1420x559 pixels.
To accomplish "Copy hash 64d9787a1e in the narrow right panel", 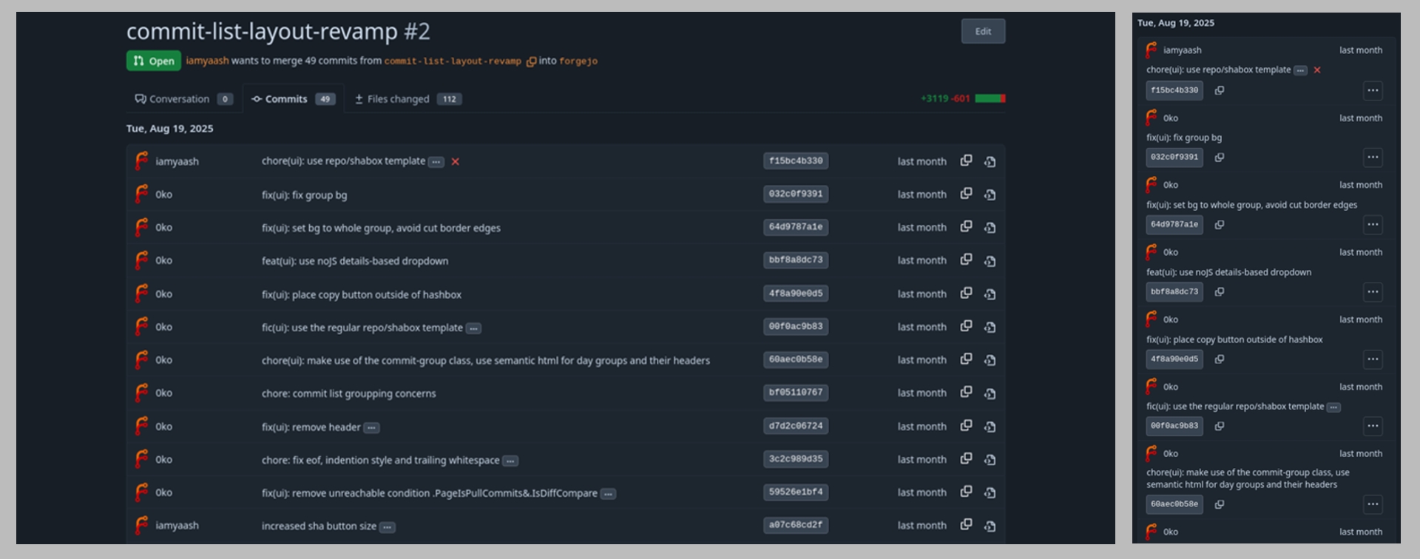I will (1220, 224).
